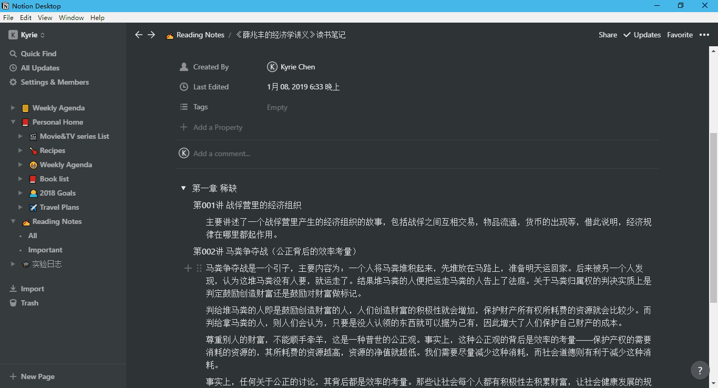Open the Window menu
Viewport: 718px width, 388px height.
pyautogui.click(x=71, y=17)
